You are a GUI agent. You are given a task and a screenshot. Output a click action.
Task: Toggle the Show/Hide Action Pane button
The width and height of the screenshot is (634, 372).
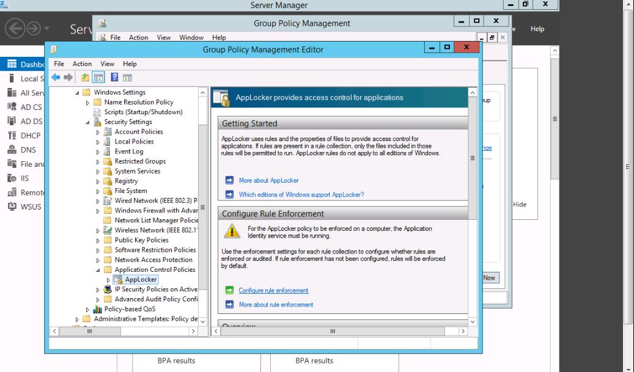[x=127, y=78]
